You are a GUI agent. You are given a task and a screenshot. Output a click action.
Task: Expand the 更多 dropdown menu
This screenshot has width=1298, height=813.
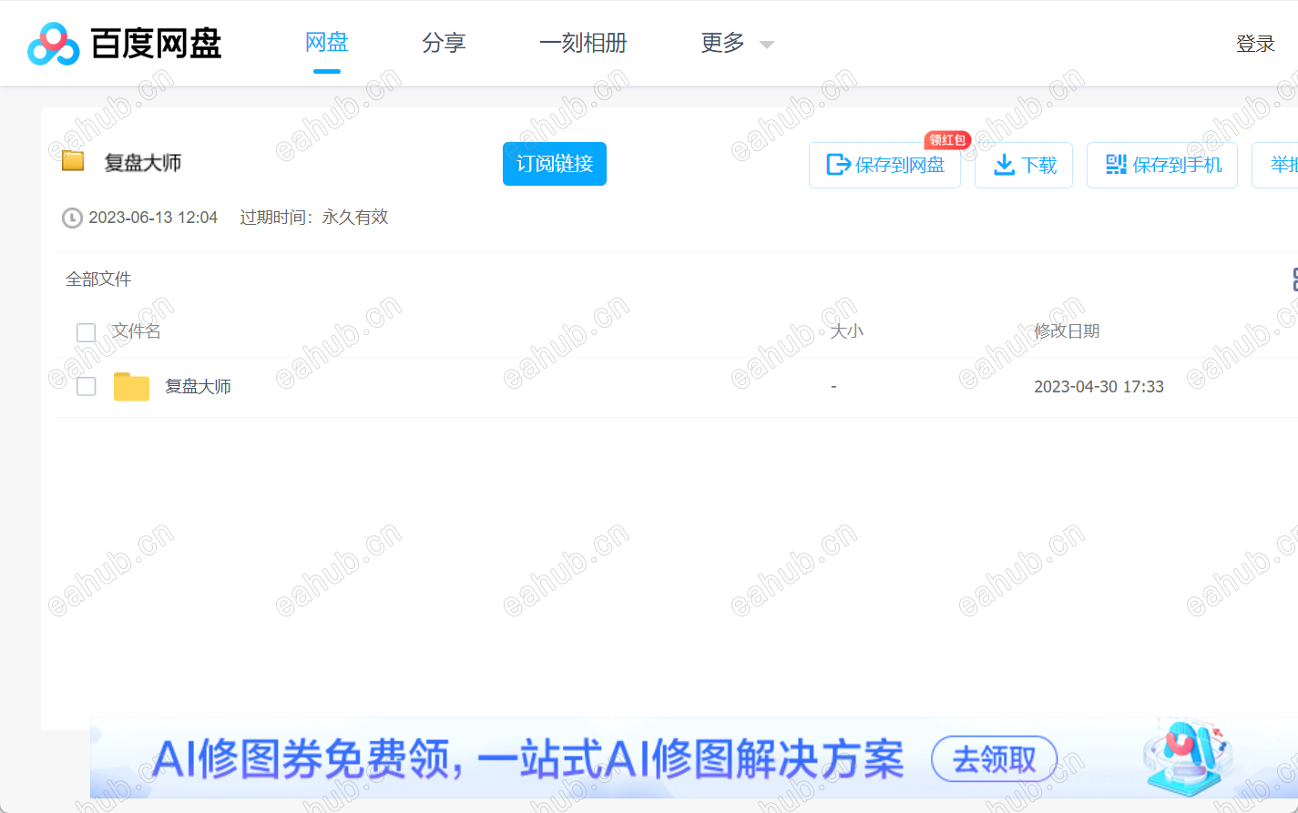(737, 43)
